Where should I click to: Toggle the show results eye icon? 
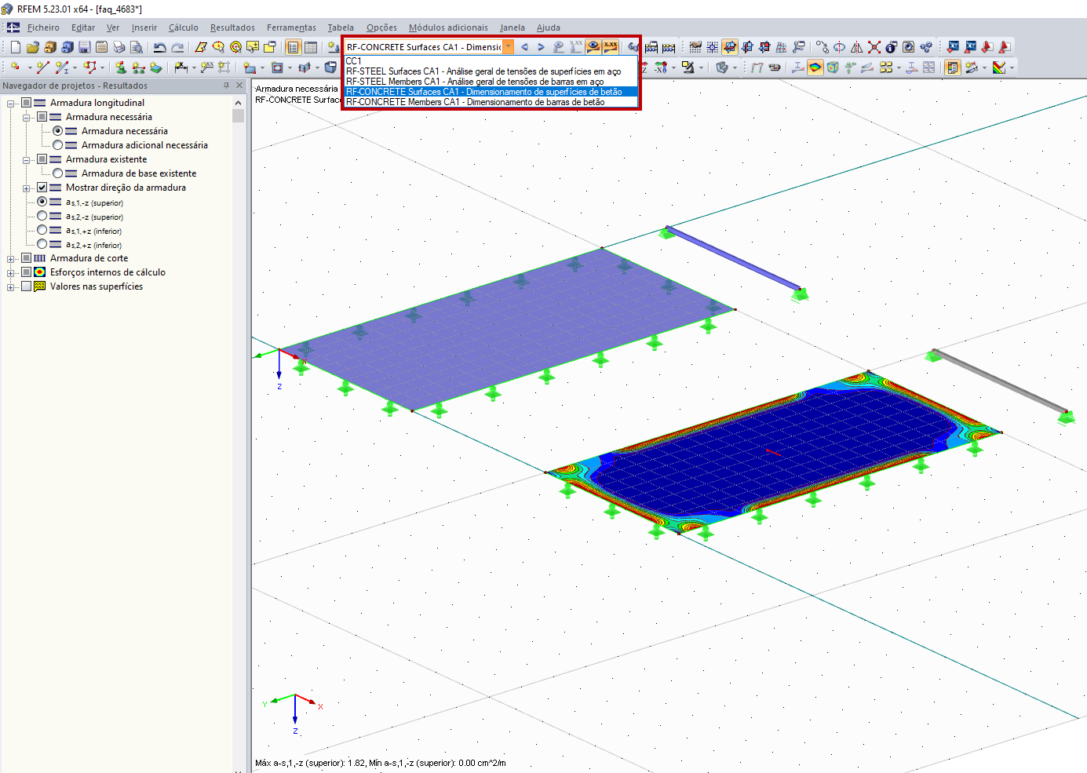[593, 47]
